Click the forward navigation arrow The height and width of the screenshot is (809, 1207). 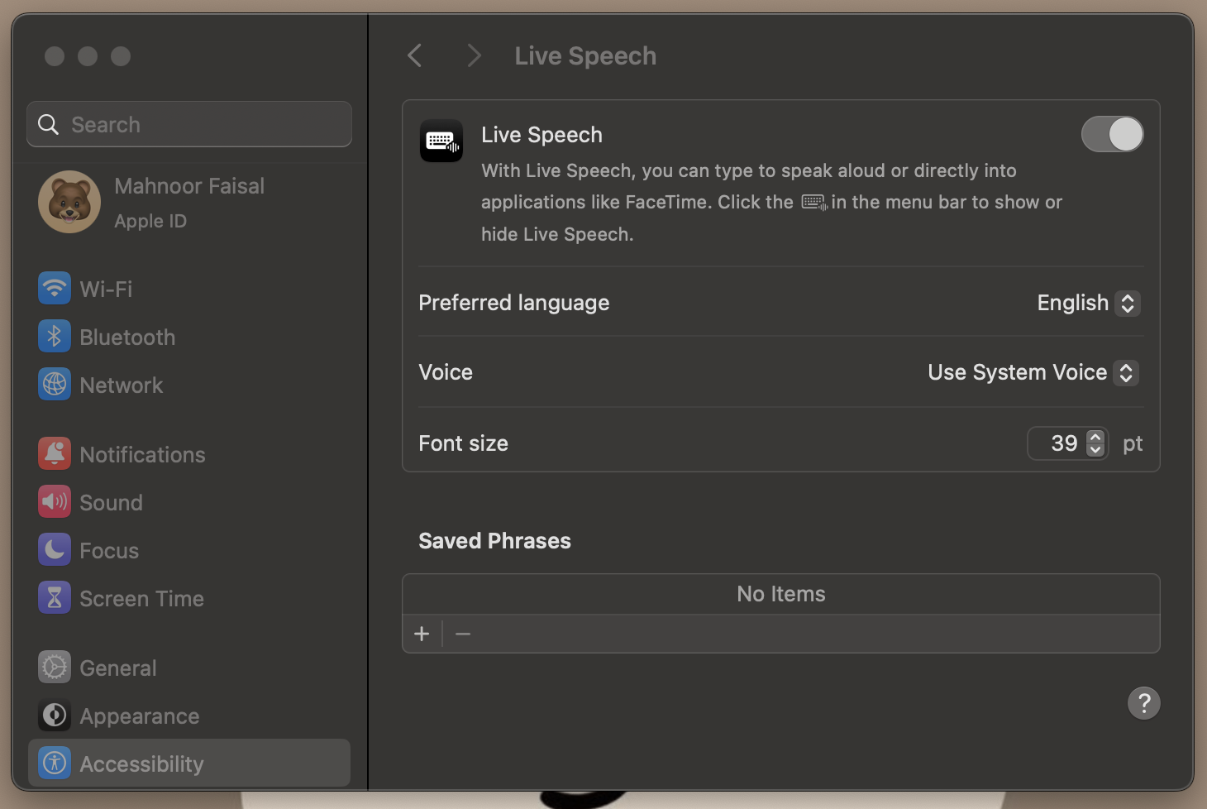(x=473, y=55)
